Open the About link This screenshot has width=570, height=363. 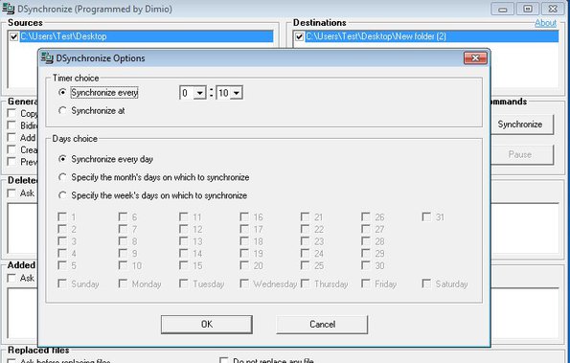(545, 23)
